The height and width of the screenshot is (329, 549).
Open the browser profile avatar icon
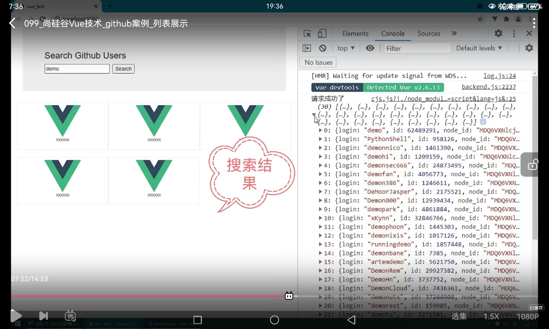point(518,19)
